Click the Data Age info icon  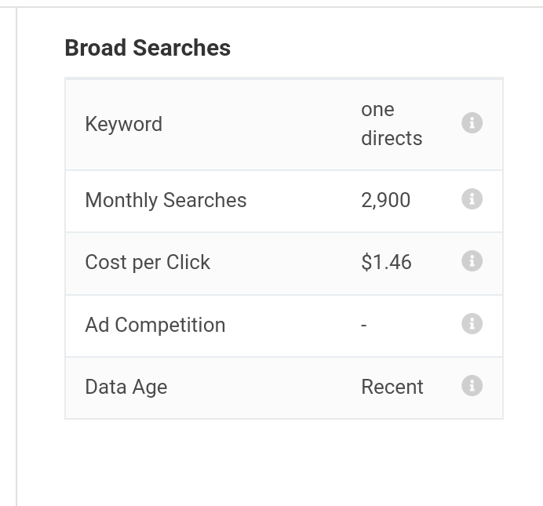(472, 385)
